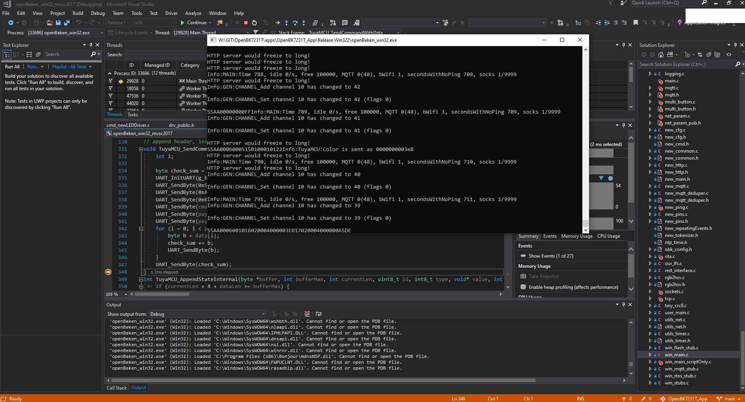The width and height of the screenshot is (745, 402).
Task: Click Show Next Statement arrow
Action: tap(278, 23)
